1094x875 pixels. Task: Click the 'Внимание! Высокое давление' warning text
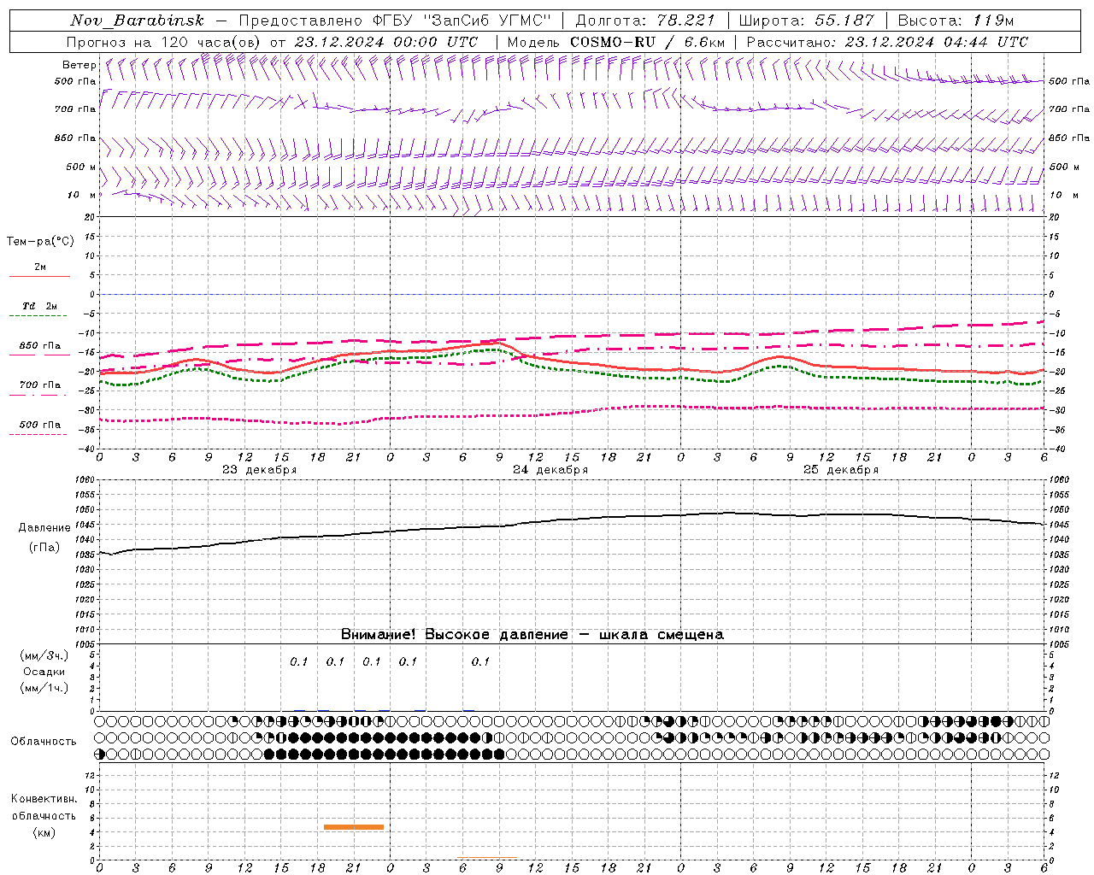(454, 635)
